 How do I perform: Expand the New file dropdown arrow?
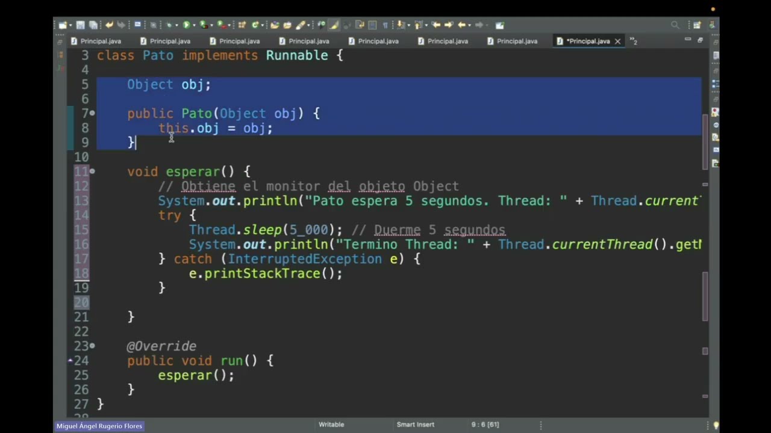[x=70, y=26]
